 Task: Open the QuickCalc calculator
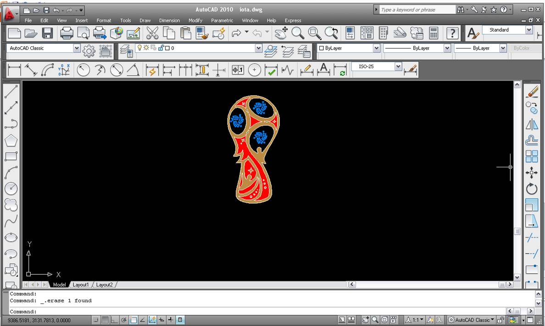coord(434,33)
